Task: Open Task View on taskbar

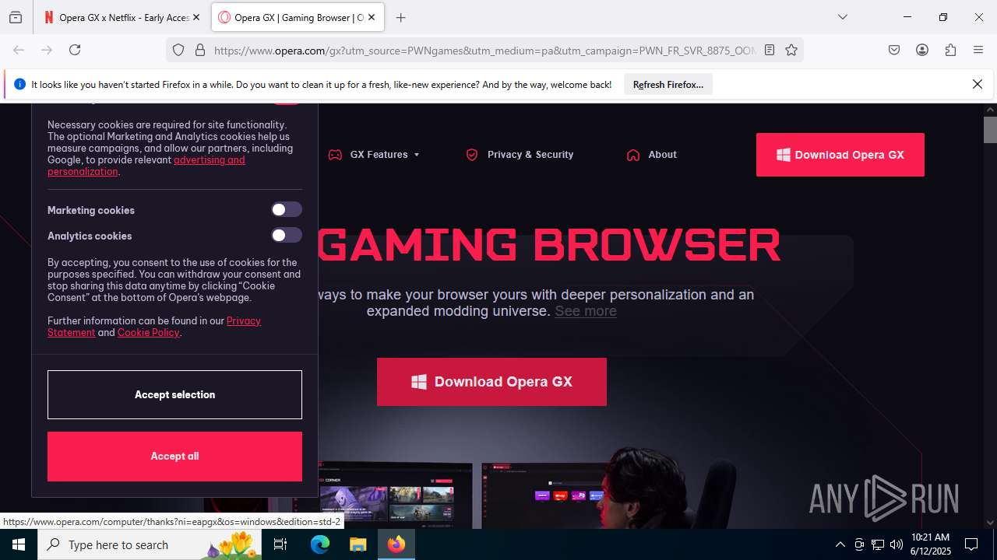Action: click(281, 544)
